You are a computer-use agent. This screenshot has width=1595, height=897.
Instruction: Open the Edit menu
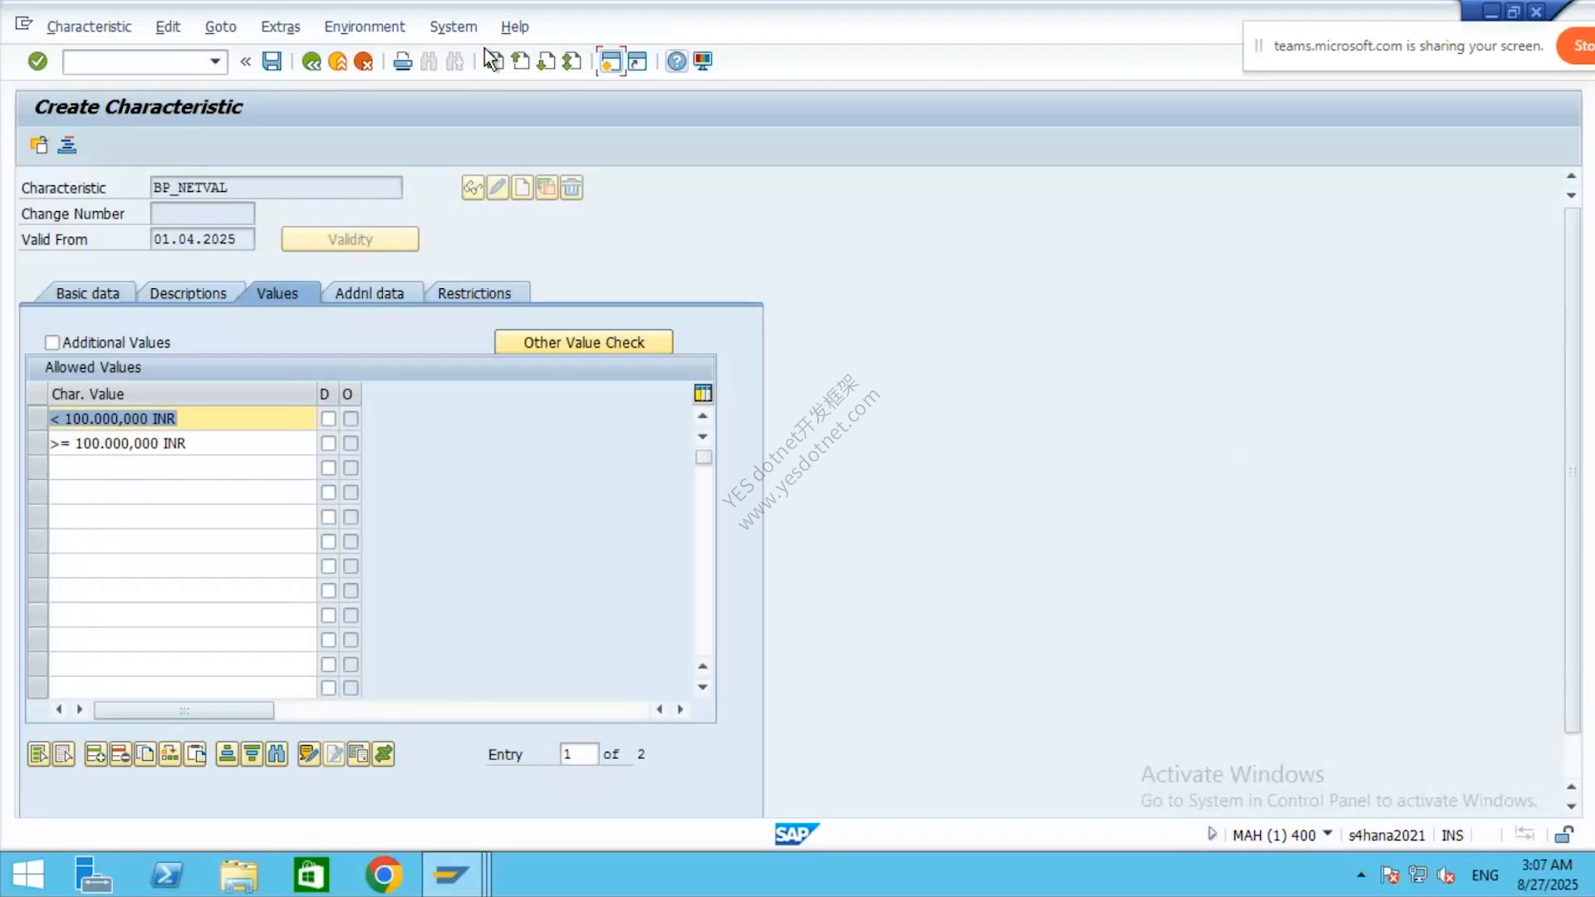pyautogui.click(x=168, y=27)
